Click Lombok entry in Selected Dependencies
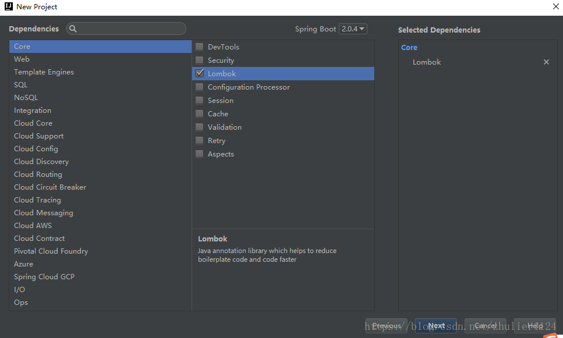This screenshot has width=563, height=338. click(x=427, y=62)
